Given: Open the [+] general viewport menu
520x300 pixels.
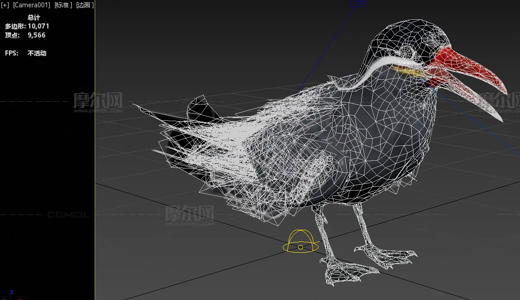Looking at the screenshot, I should coord(5,5).
